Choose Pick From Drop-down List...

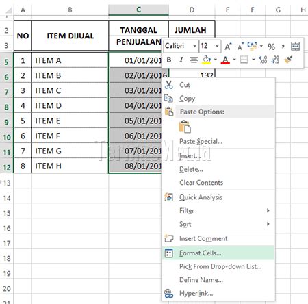coord(218,266)
